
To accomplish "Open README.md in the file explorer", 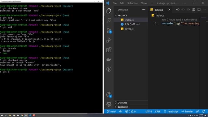I will 131,24.
